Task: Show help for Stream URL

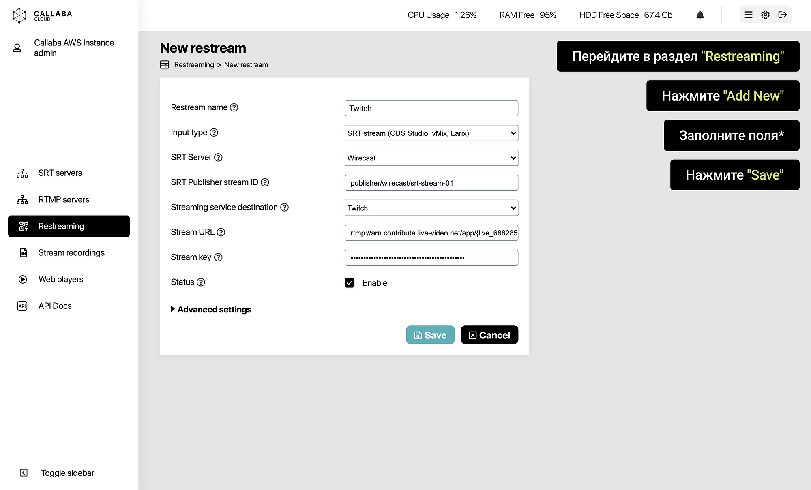Action: [x=221, y=232]
